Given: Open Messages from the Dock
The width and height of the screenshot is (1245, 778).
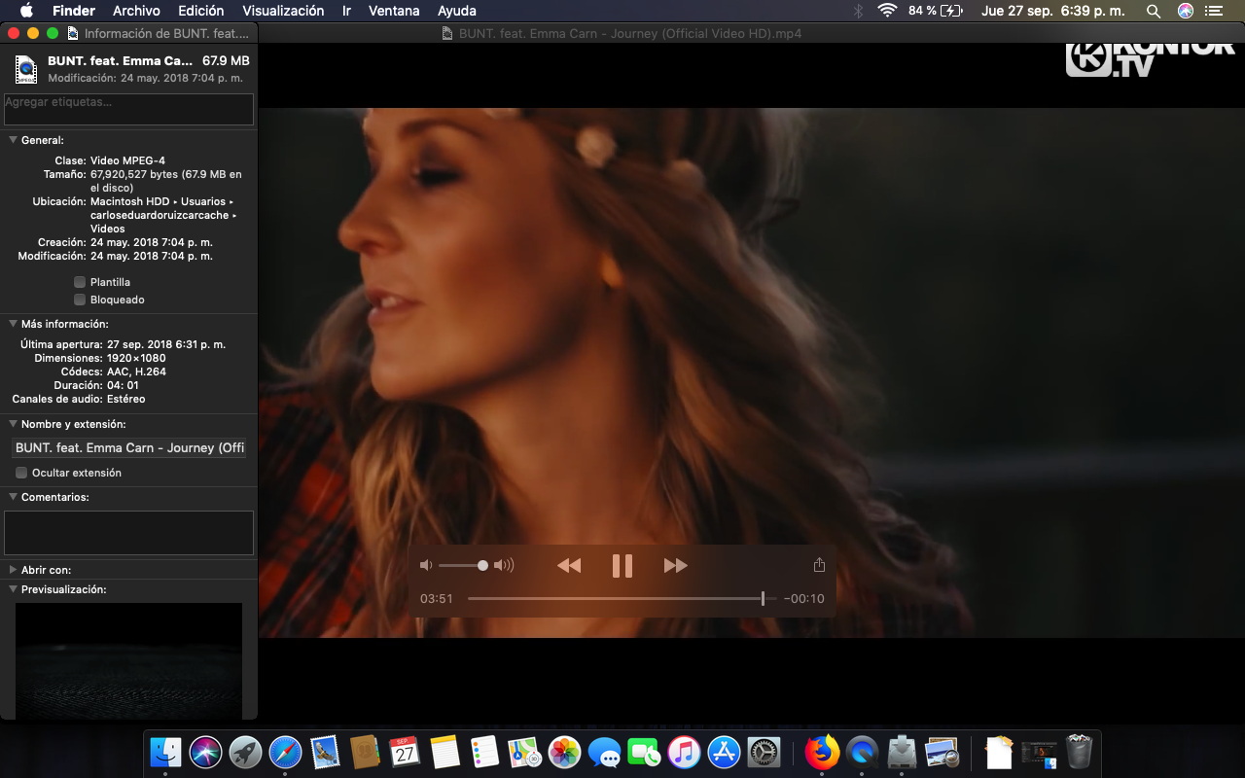Looking at the screenshot, I should [604, 752].
